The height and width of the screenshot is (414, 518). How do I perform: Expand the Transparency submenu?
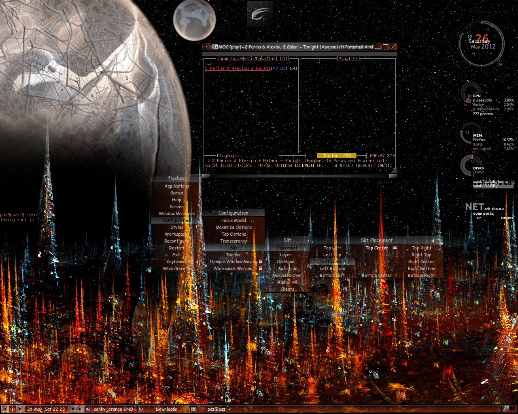click(x=234, y=241)
